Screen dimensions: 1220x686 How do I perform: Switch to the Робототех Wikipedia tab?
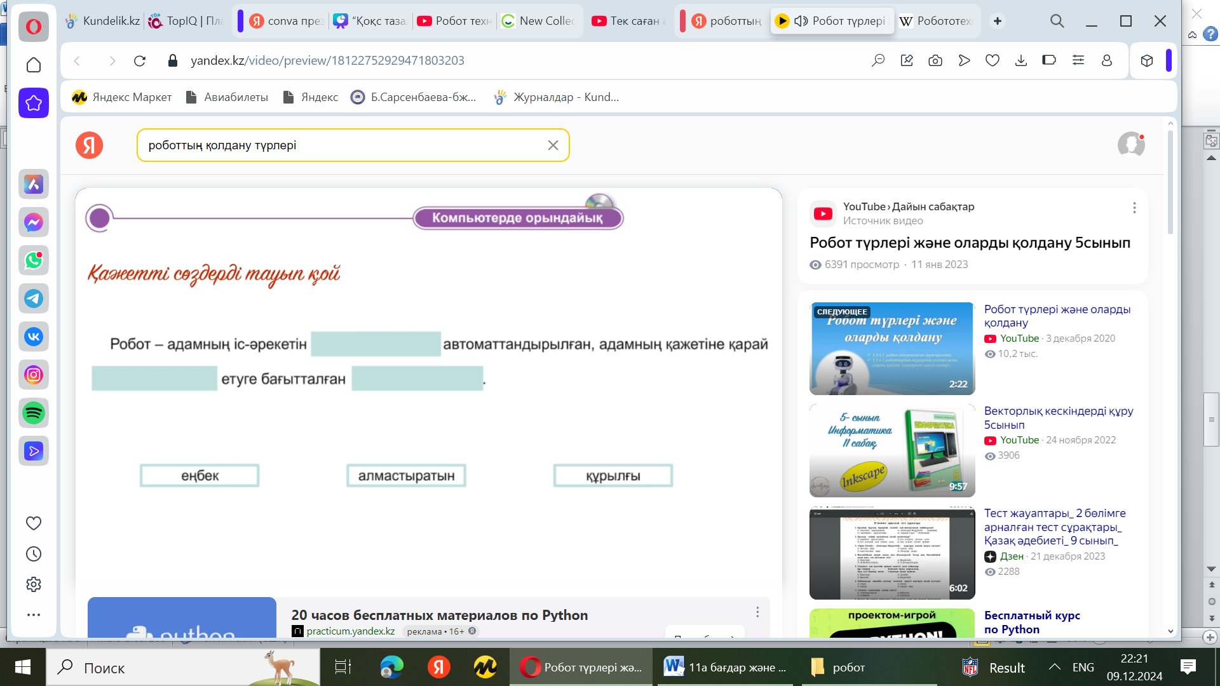tap(937, 21)
